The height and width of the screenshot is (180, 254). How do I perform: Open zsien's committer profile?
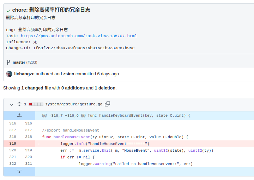tap(69, 74)
